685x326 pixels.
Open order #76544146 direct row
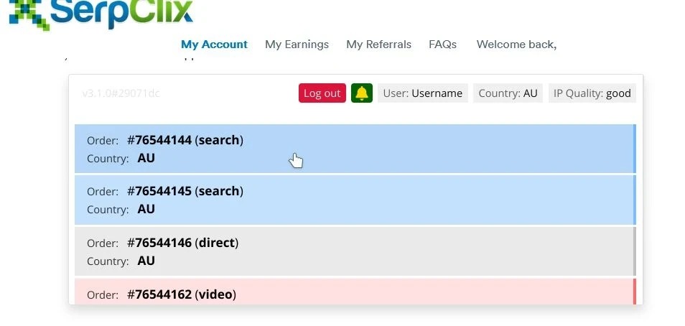[355, 251]
